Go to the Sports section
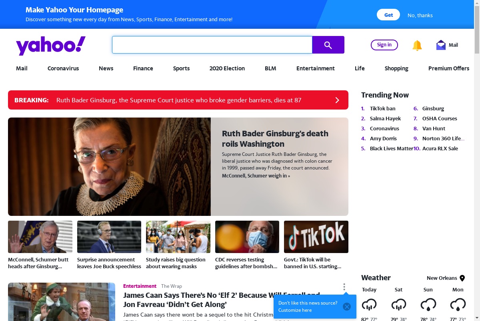This screenshot has height=321, width=480. point(181,68)
